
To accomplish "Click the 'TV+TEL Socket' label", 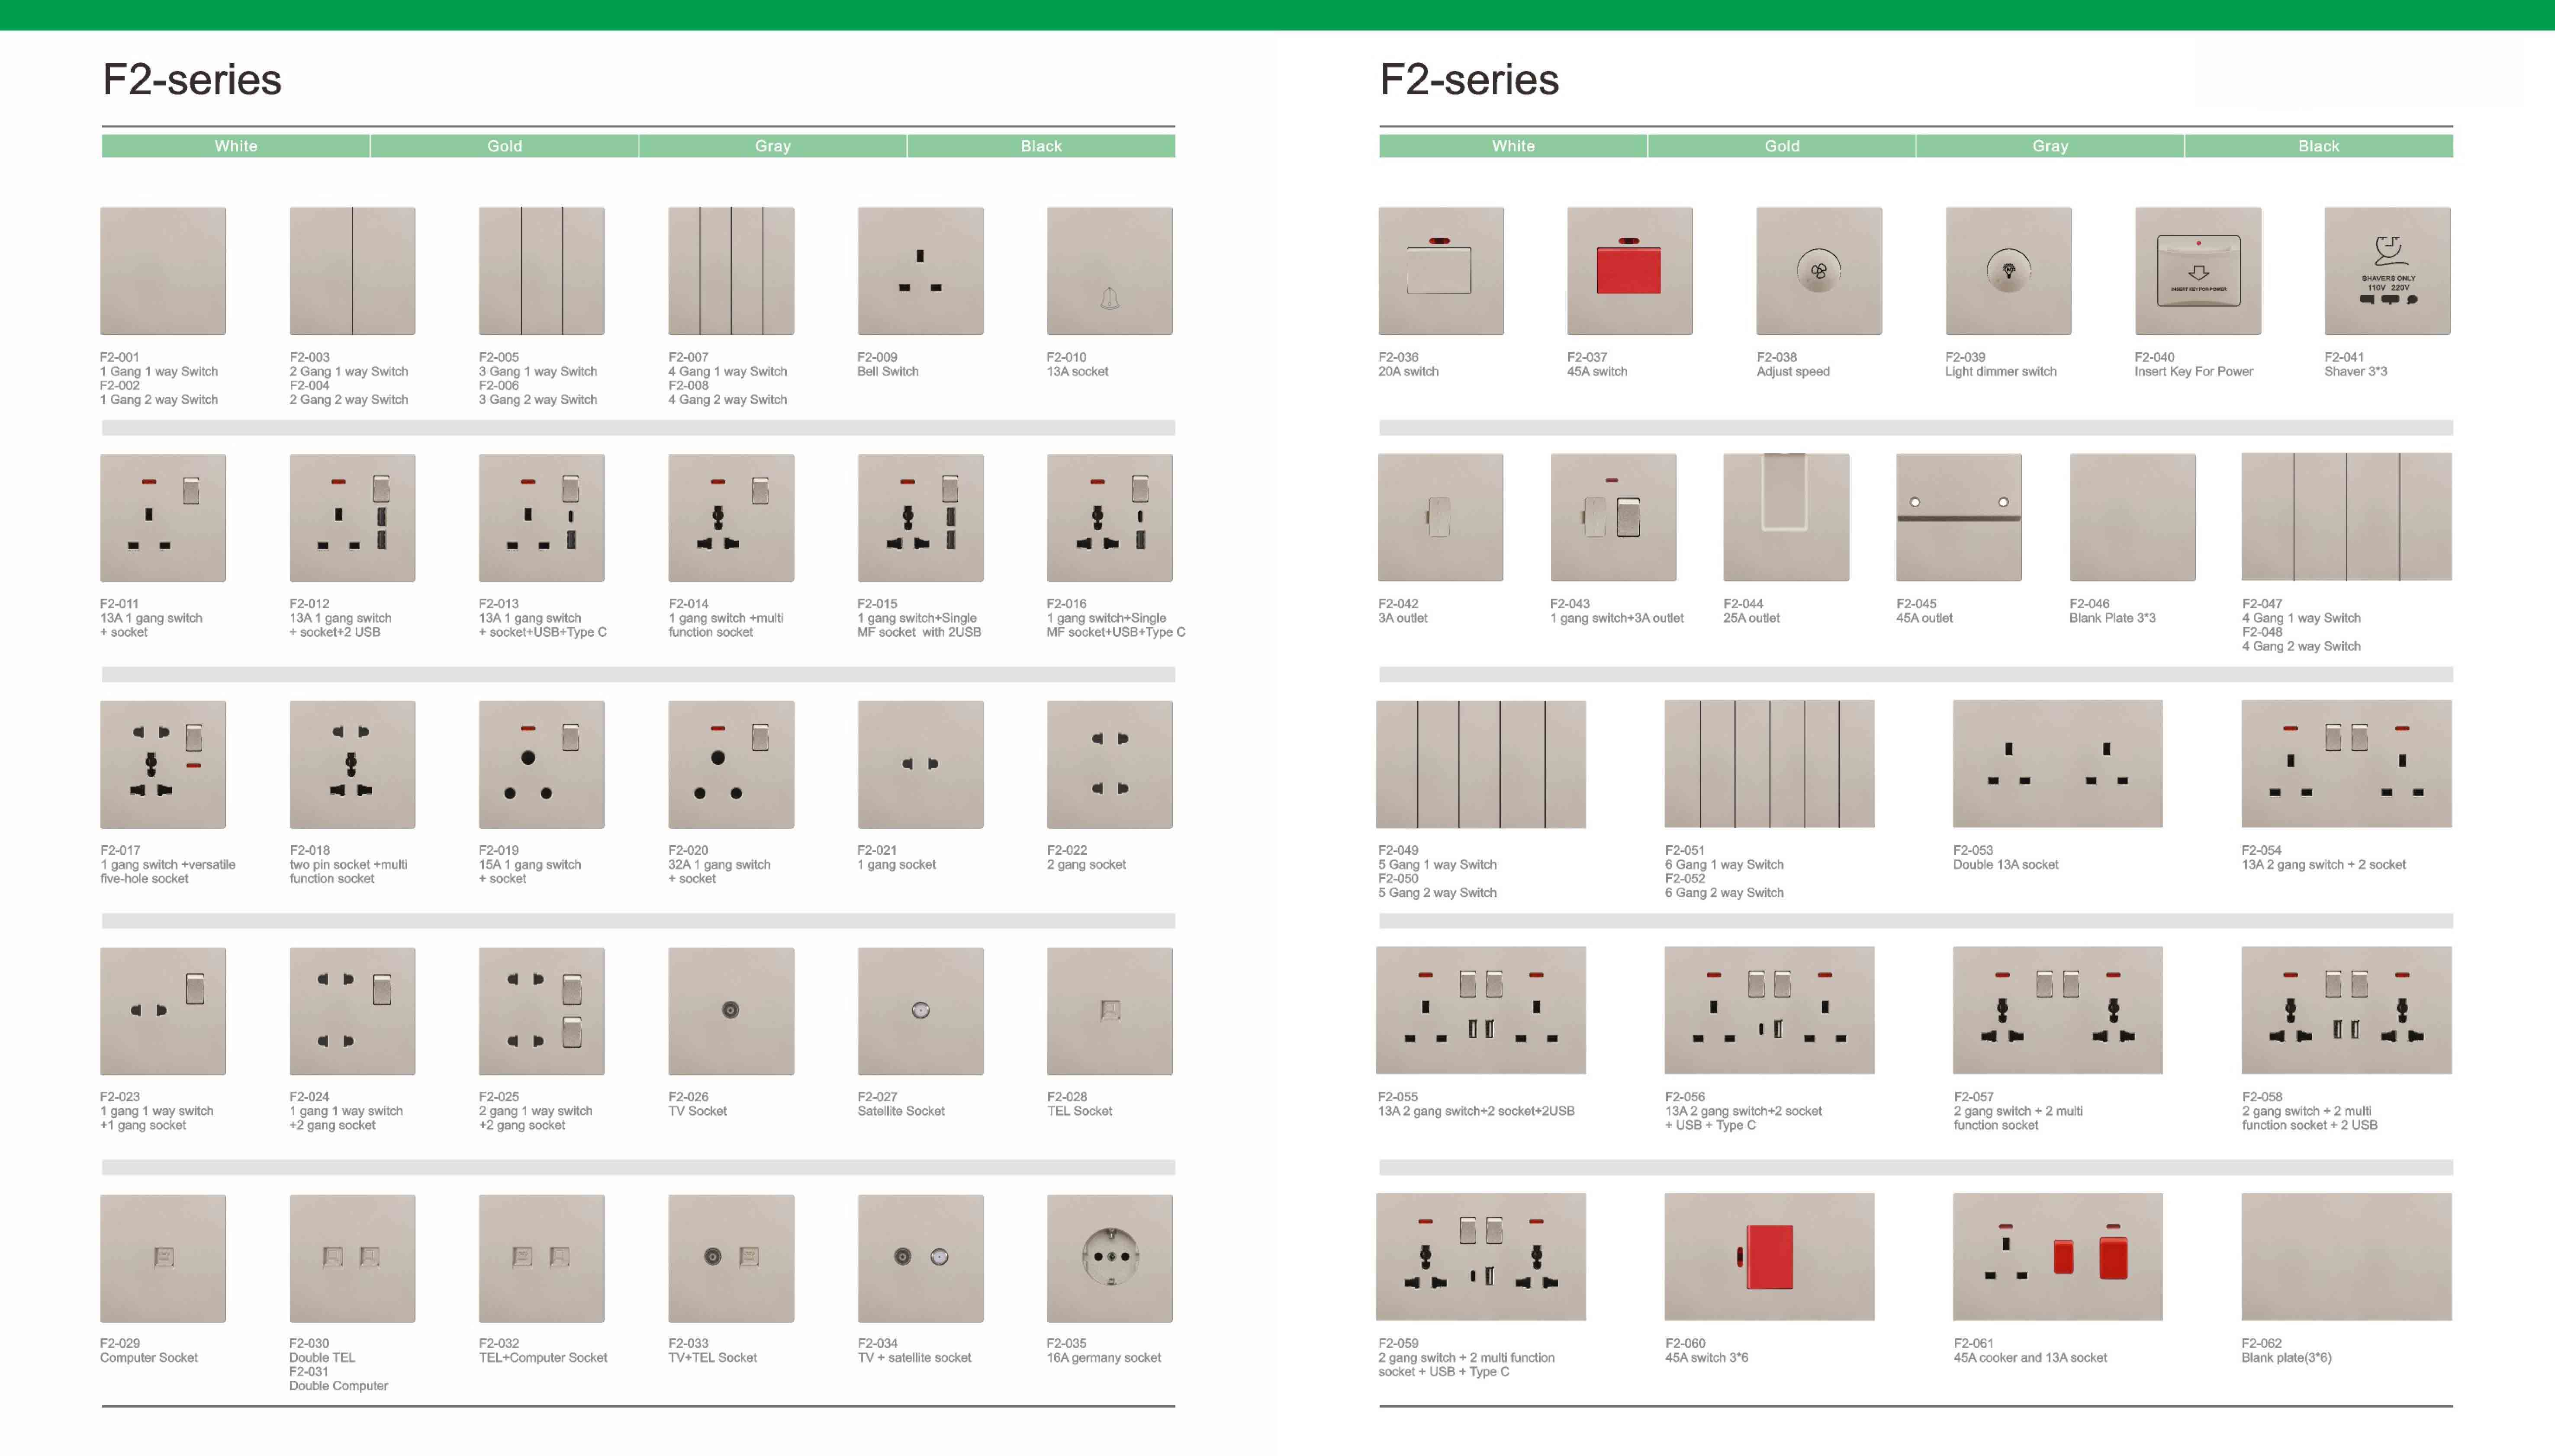I will point(712,1358).
